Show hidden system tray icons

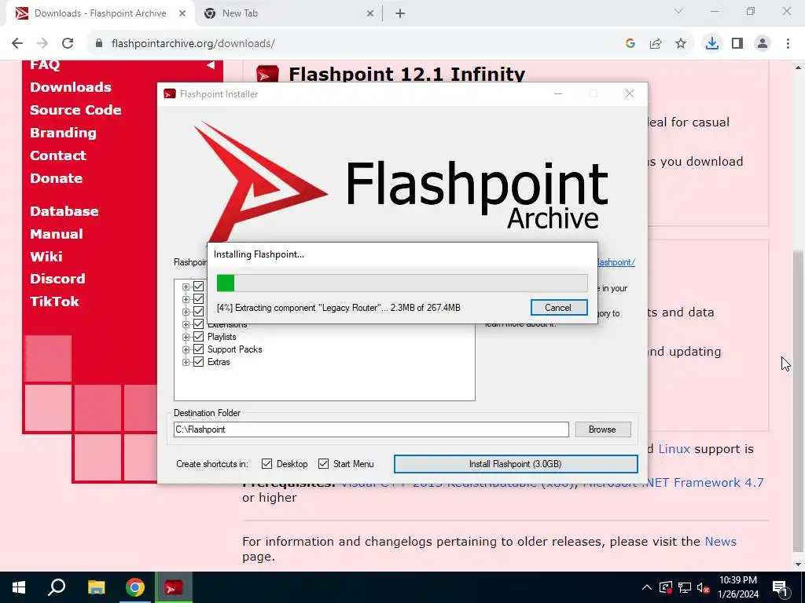pyautogui.click(x=646, y=587)
